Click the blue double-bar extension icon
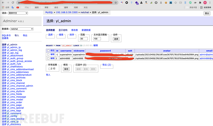213x126 pixels. click(185, 2)
